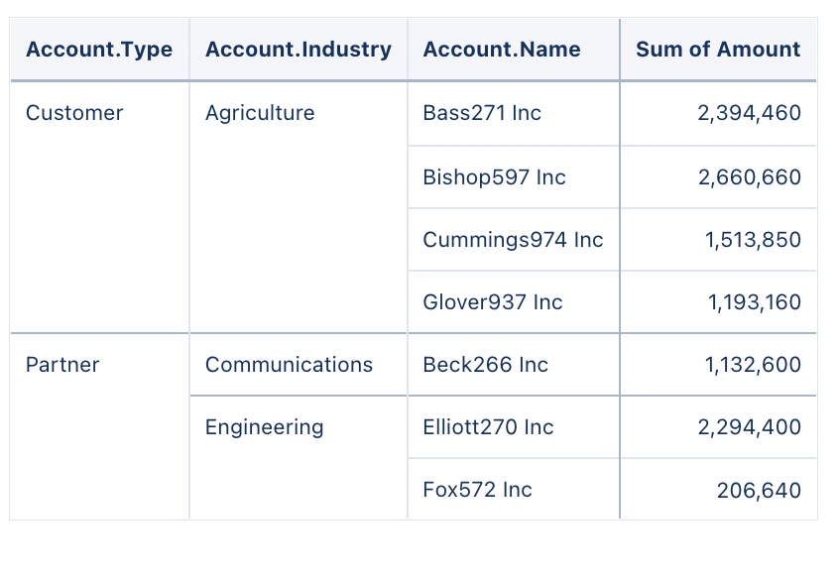Click the Account.Type column header

click(x=99, y=50)
